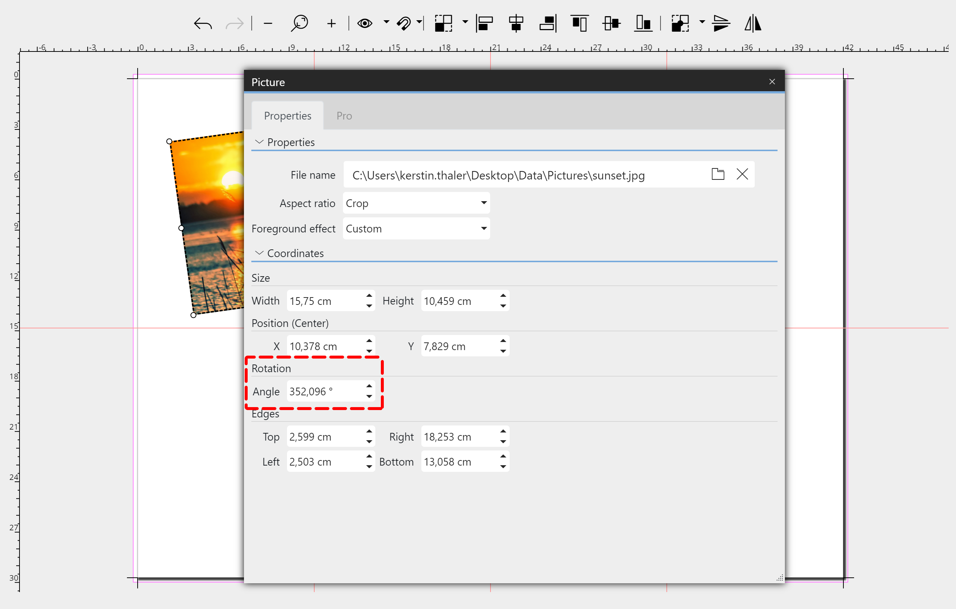Increase rotation Angle with up arrow
The height and width of the screenshot is (609, 956).
369,386
